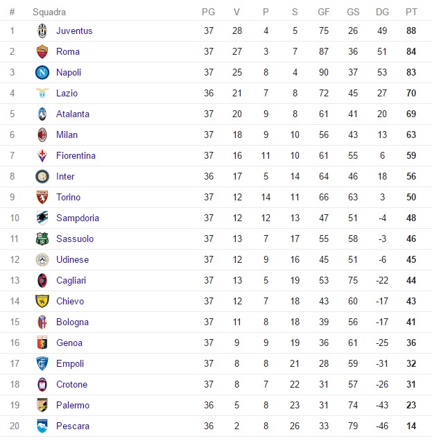This screenshot has height=441, width=432.
Task: Click the Torino club crest icon
Action: point(42,197)
